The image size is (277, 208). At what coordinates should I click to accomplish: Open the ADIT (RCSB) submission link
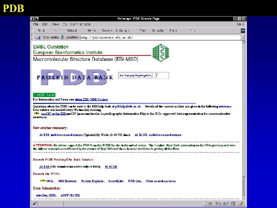coord(70,195)
